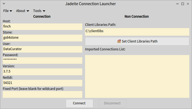Close the Jadeite Connection Launcher window
192x109 pixels.
click(188, 4)
